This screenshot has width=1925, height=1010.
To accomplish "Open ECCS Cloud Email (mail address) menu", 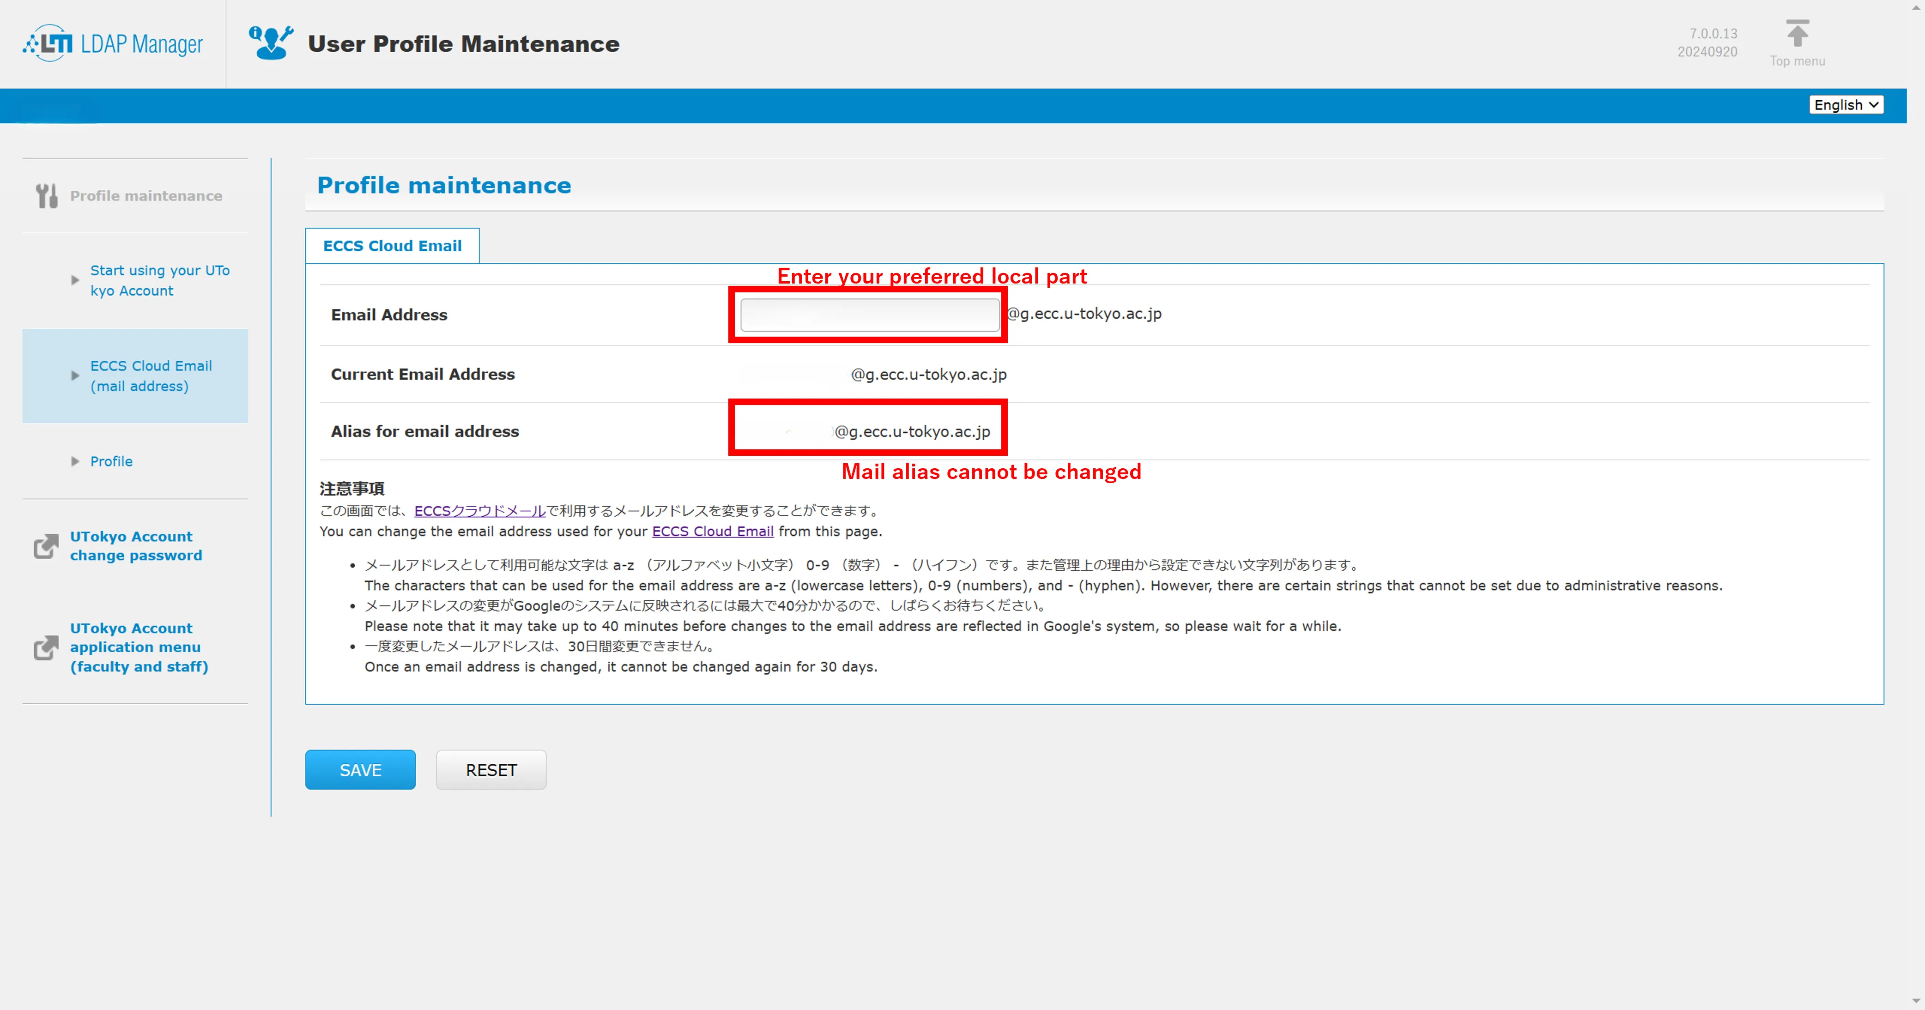I will pyautogui.click(x=151, y=376).
